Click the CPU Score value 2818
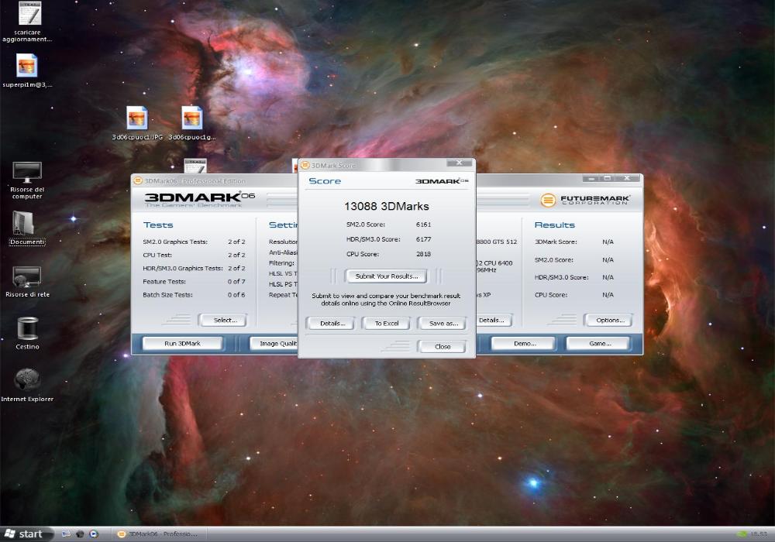 (424, 254)
